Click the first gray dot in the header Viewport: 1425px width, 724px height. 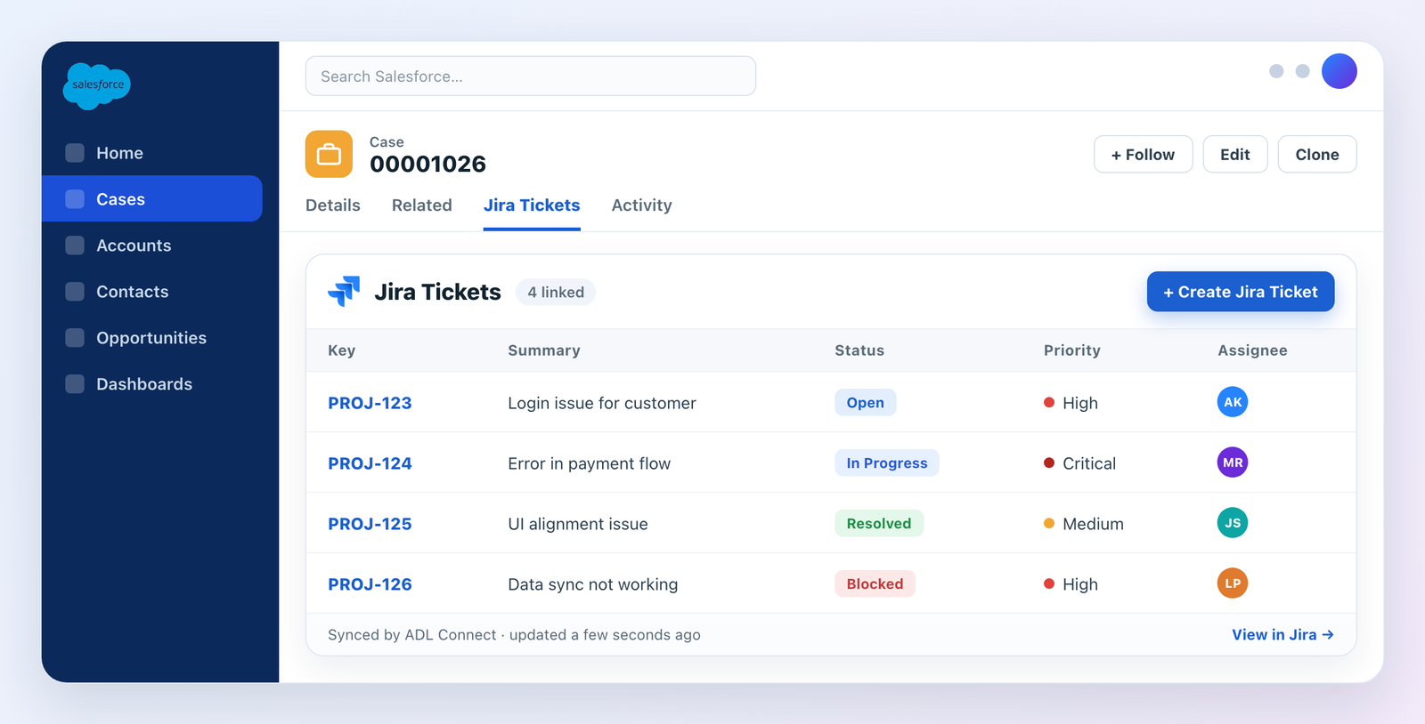[1276, 71]
